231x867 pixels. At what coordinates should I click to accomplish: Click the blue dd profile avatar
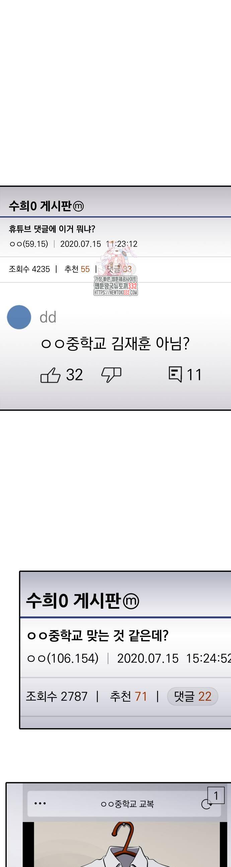coord(19,317)
